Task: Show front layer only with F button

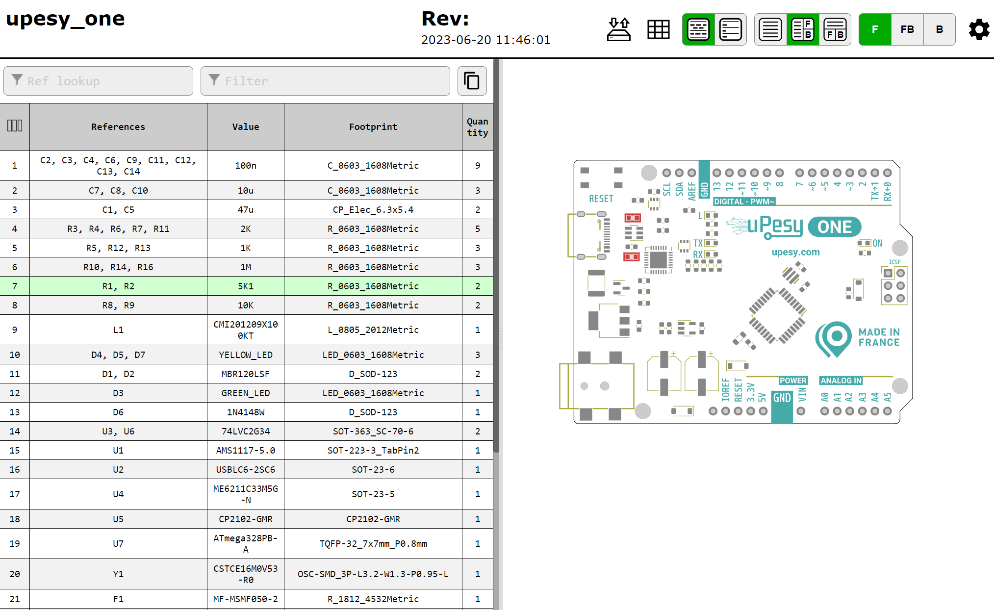Action: [x=875, y=29]
